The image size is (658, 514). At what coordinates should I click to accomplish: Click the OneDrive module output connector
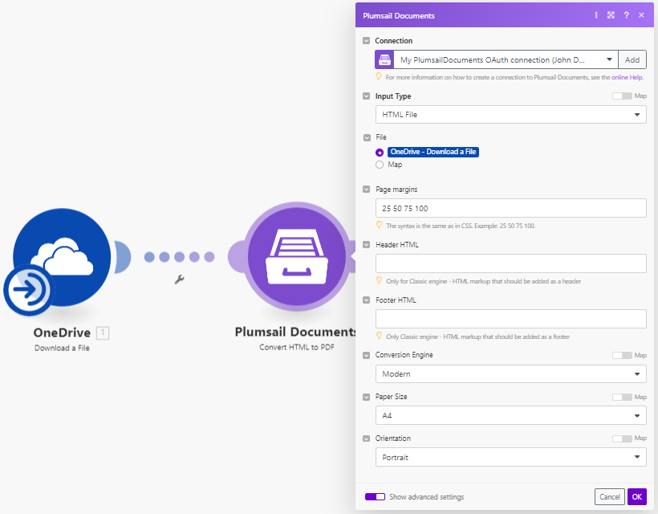click(122, 257)
